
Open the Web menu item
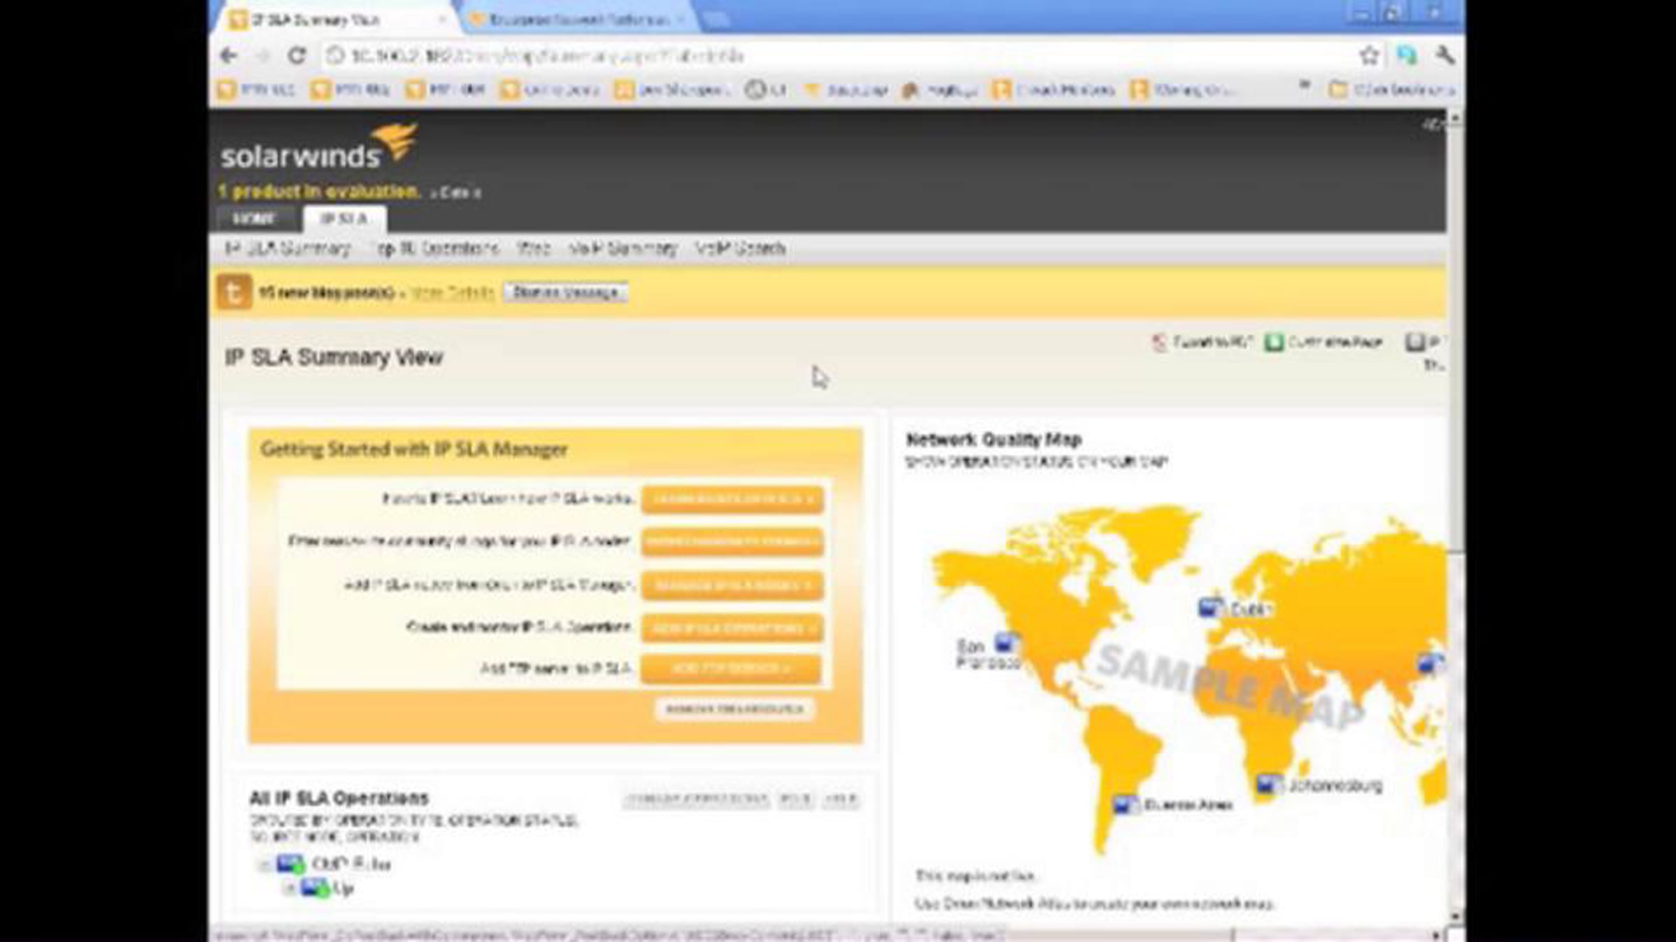click(534, 248)
